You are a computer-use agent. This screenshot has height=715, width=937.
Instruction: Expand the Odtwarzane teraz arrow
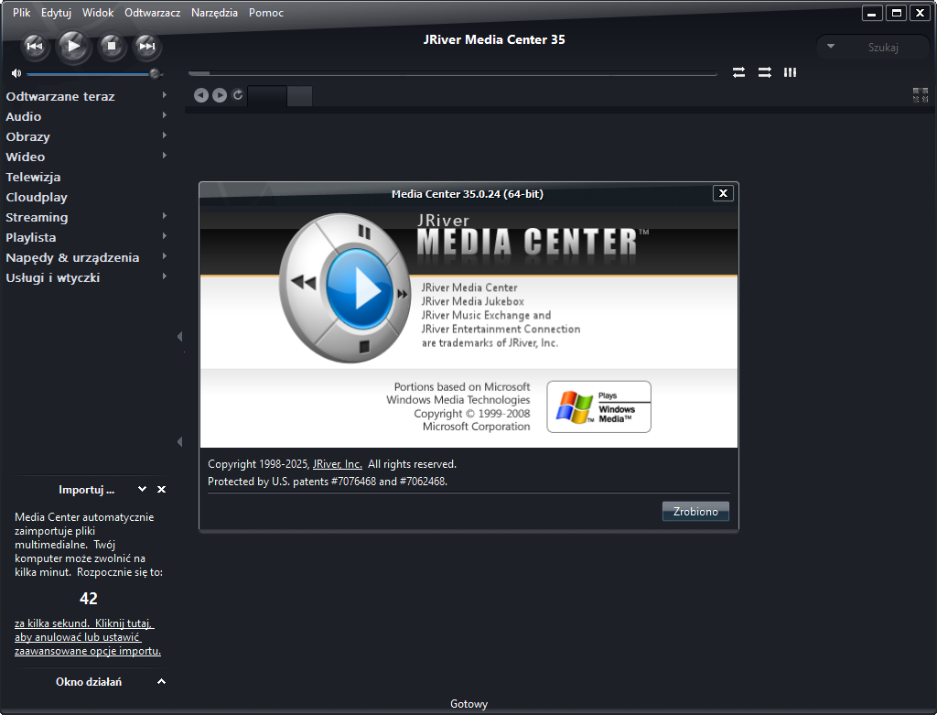click(x=165, y=95)
